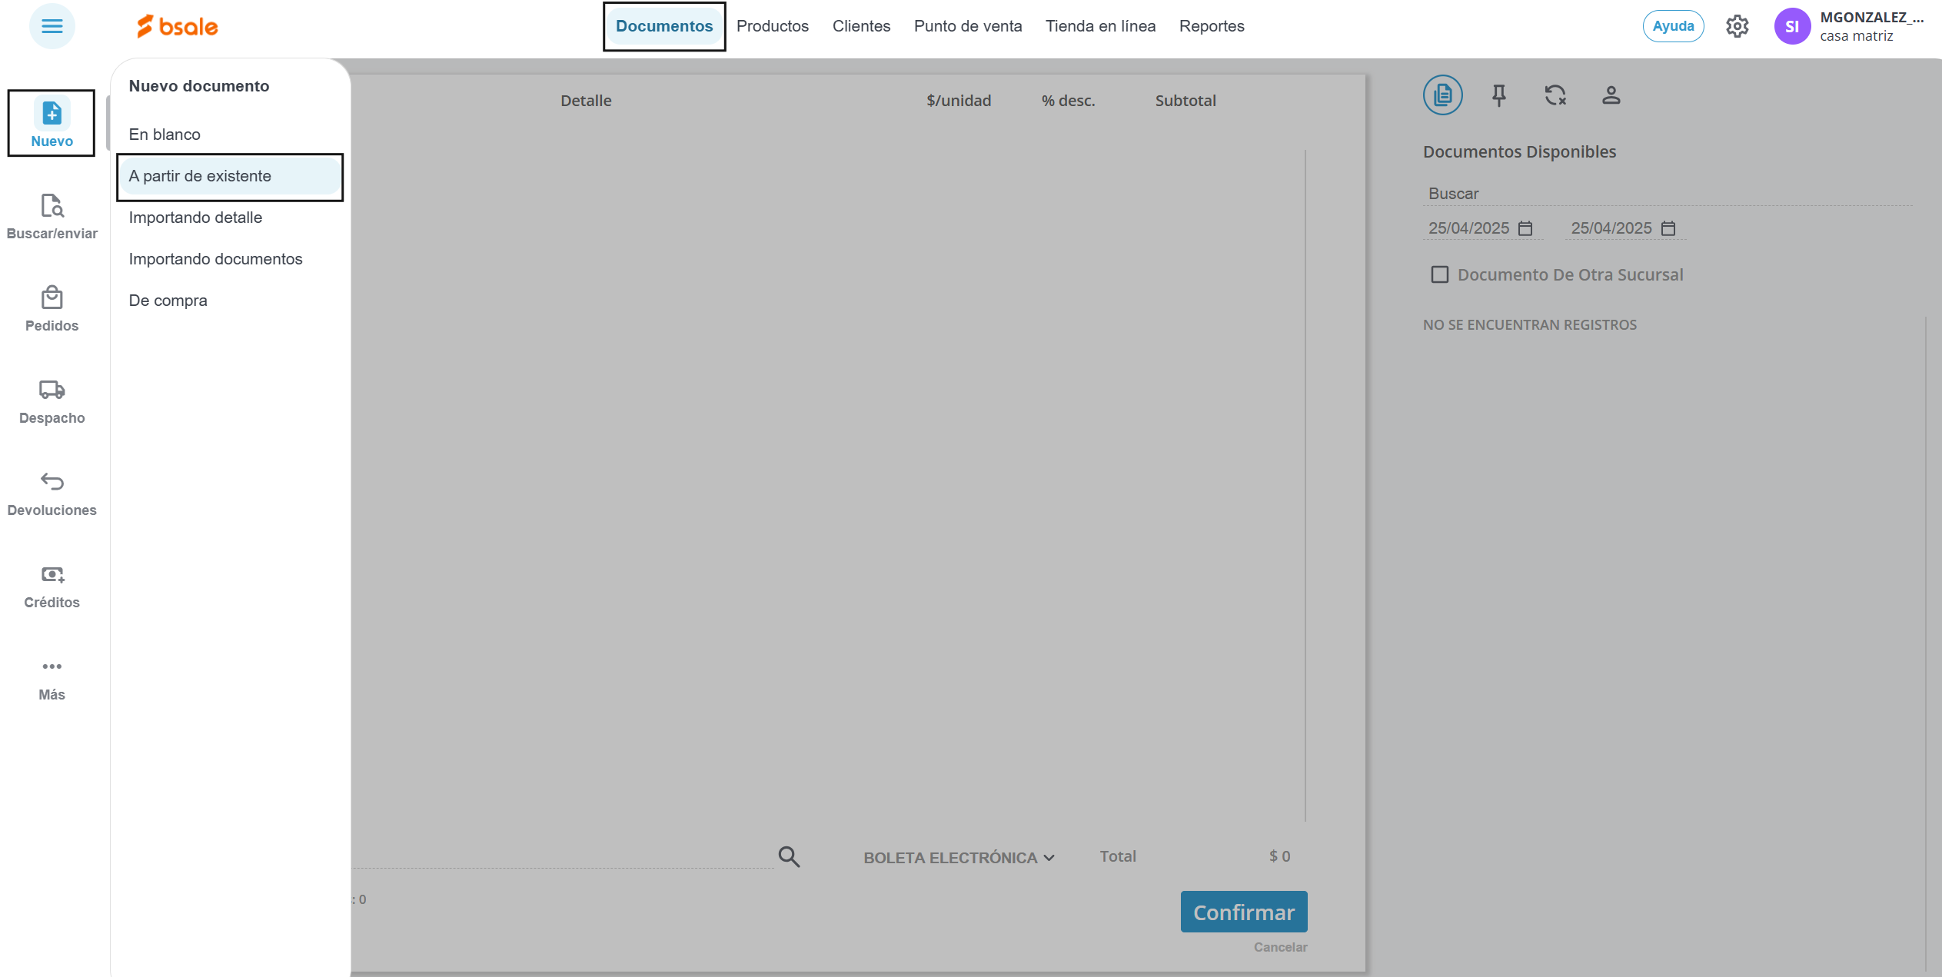
Task: Click the Ayuda help button
Action: click(1673, 26)
